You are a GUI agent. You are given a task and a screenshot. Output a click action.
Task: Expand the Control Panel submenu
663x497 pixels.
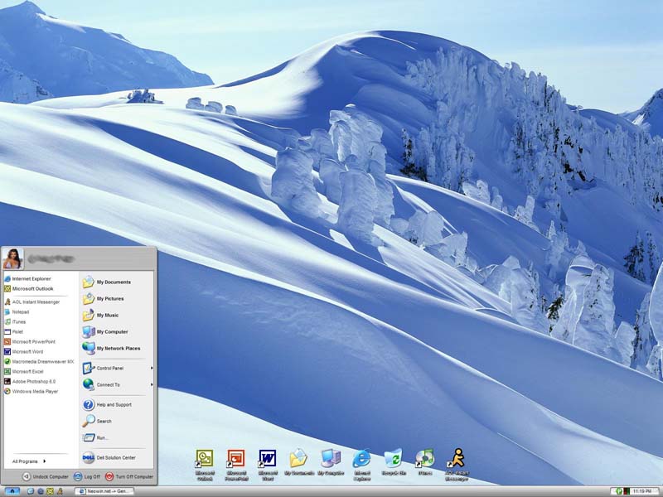(117, 368)
